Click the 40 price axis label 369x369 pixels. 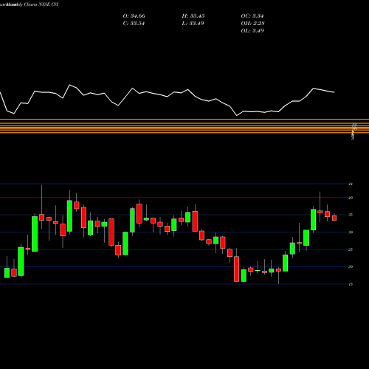(351, 198)
